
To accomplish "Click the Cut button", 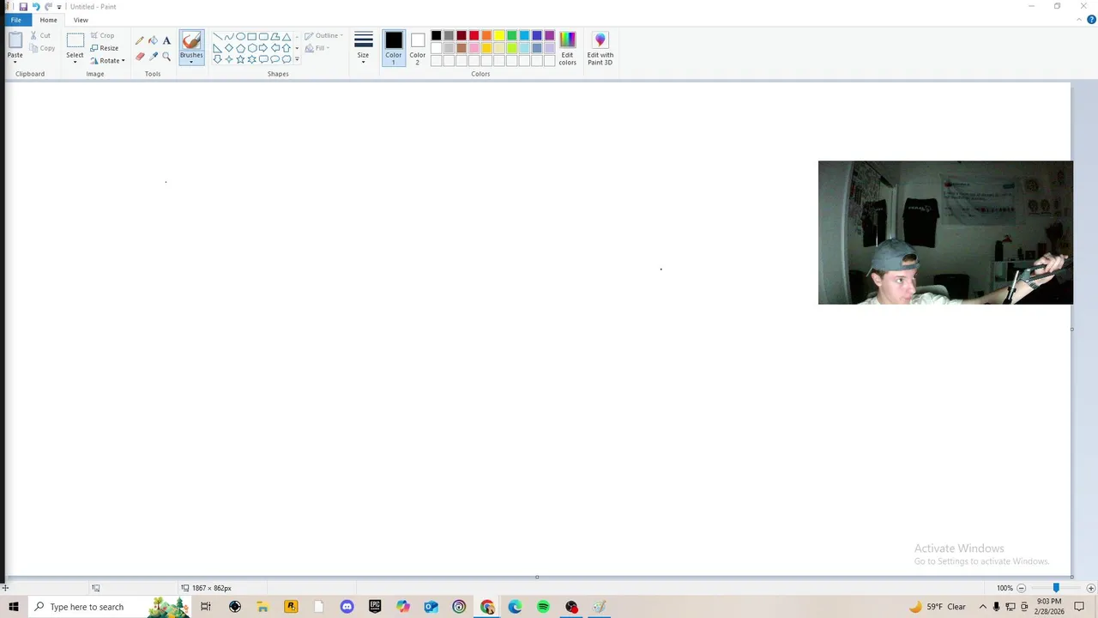I will tap(40, 36).
